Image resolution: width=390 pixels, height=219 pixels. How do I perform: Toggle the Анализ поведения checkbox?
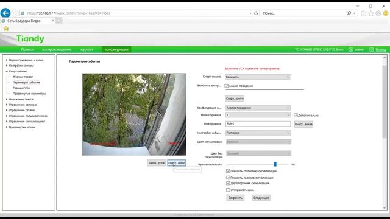(x=226, y=86)
